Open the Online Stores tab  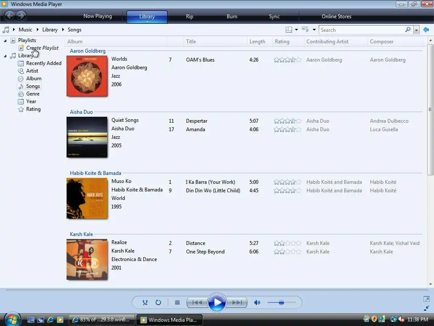coord(336,17)
